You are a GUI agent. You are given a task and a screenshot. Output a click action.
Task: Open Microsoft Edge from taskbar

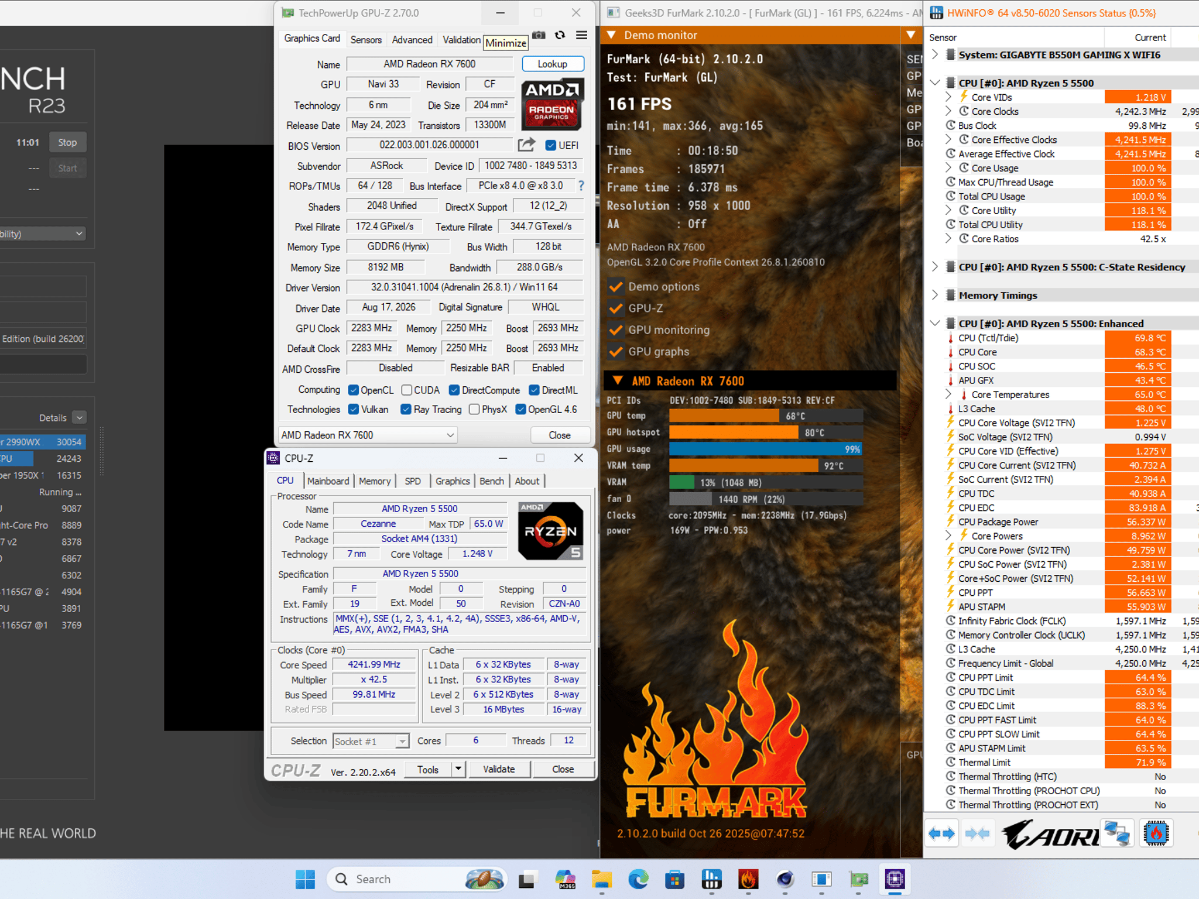click(639, 879)
